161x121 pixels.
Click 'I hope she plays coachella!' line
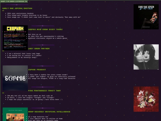click(x=35, y=99)
